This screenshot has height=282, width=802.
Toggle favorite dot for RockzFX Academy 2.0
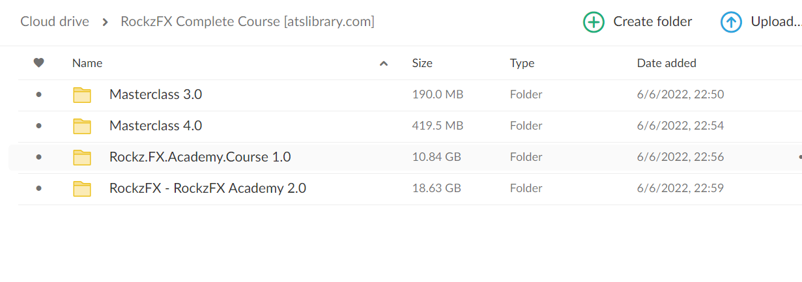pyautogui.click(x=39, y=188)
